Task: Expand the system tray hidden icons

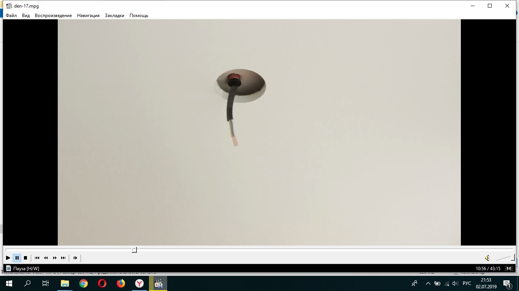Action: 428,283
